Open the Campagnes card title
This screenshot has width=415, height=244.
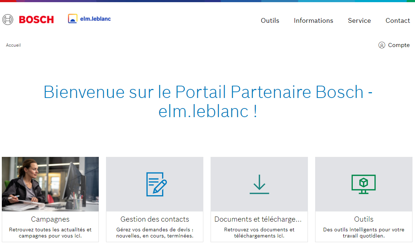click(50, 219)
